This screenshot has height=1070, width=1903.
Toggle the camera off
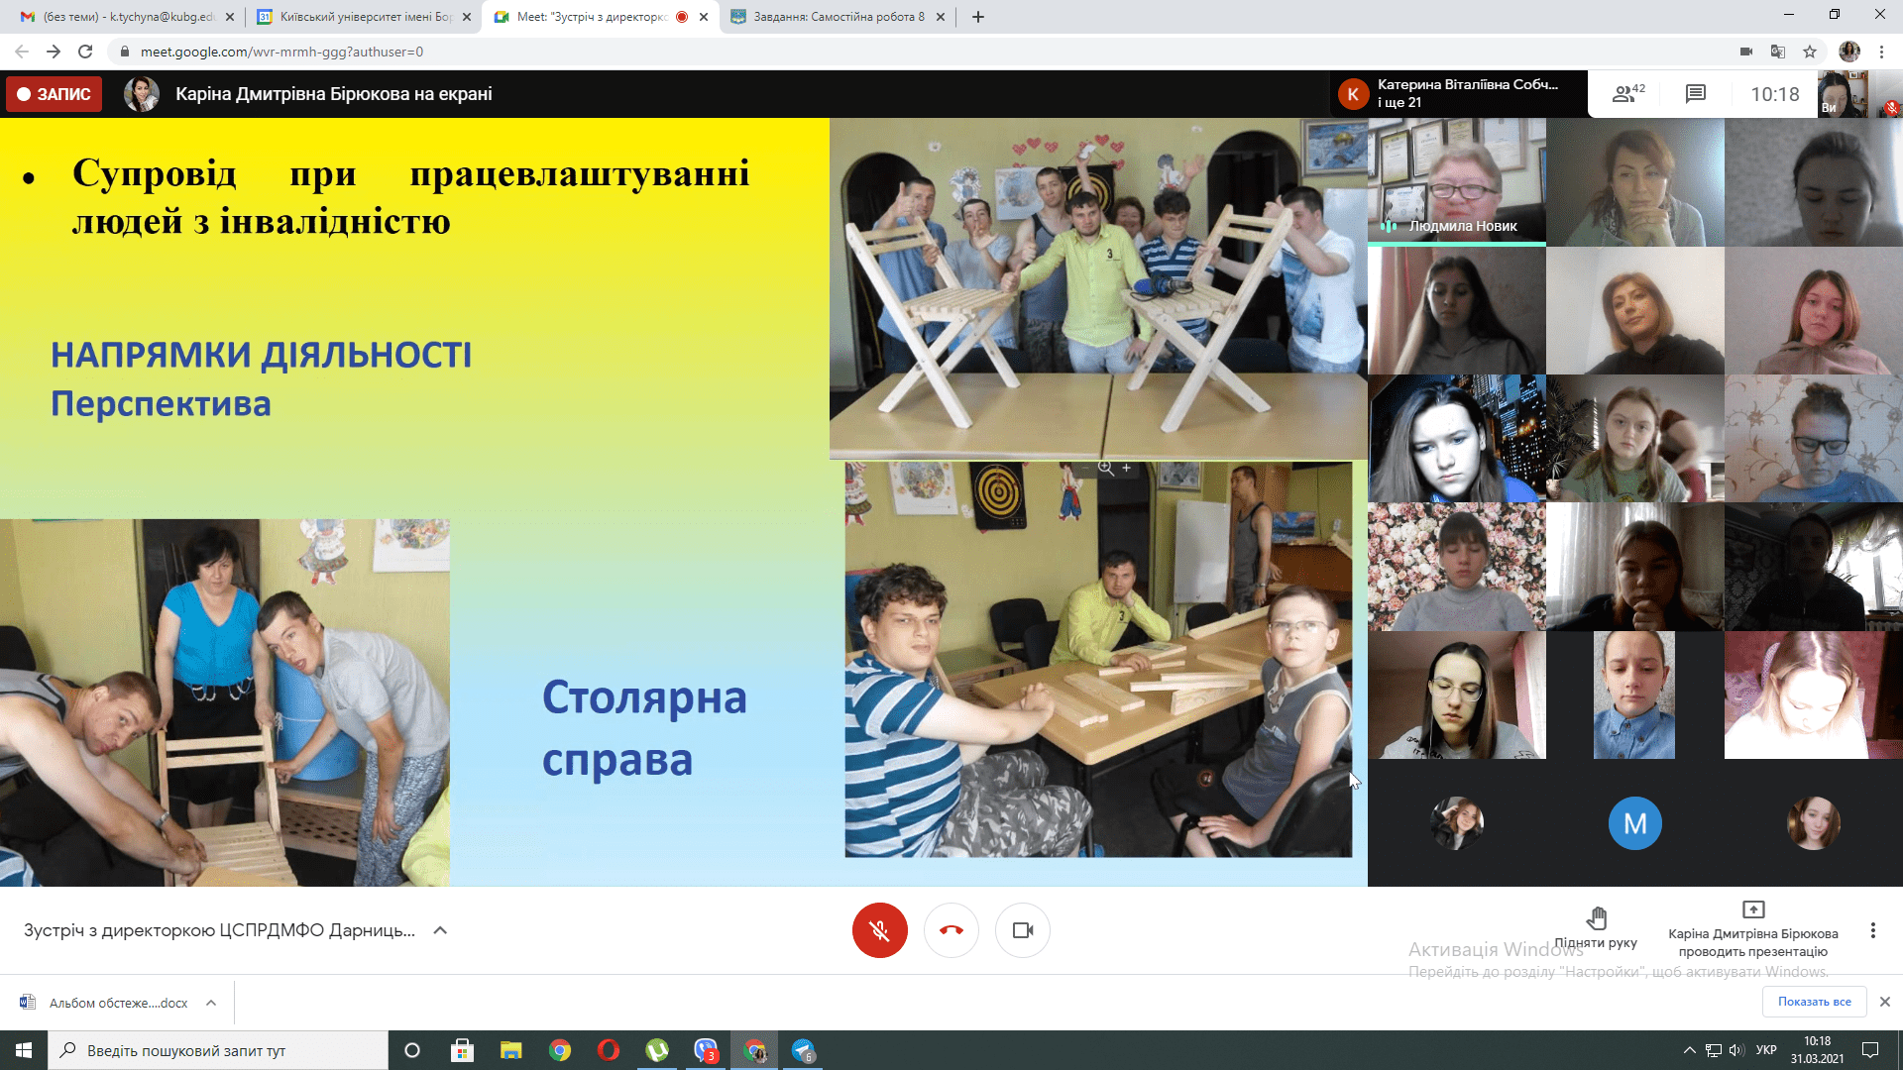[x=1022, y=930]
